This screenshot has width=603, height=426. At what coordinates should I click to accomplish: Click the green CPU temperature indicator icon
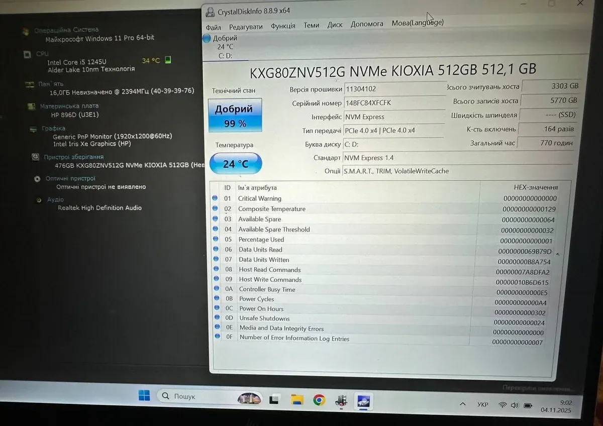click(168, 60)
